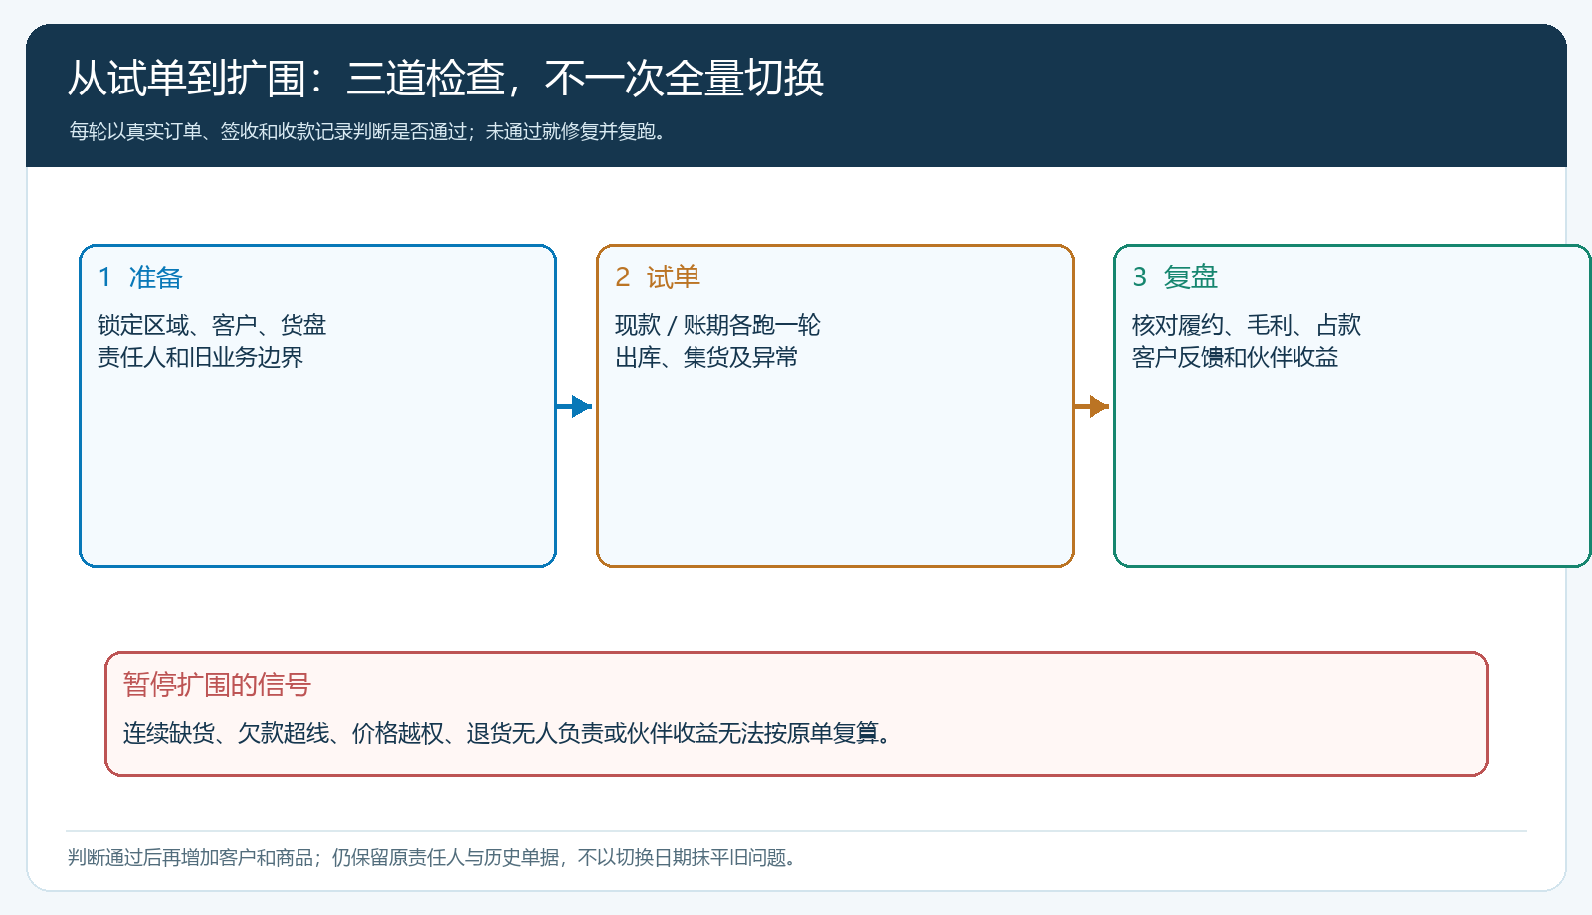The width and height of the screenshot is (1592, 915).
Task: Click the text 现款 / 账期各跑一轮
Action: click(x=717, y=325)
